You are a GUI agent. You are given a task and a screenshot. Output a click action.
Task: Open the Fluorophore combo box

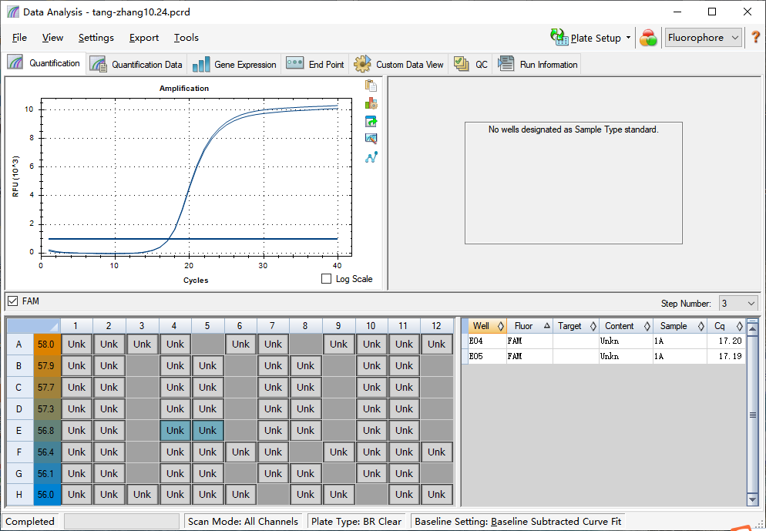[704, 38]
